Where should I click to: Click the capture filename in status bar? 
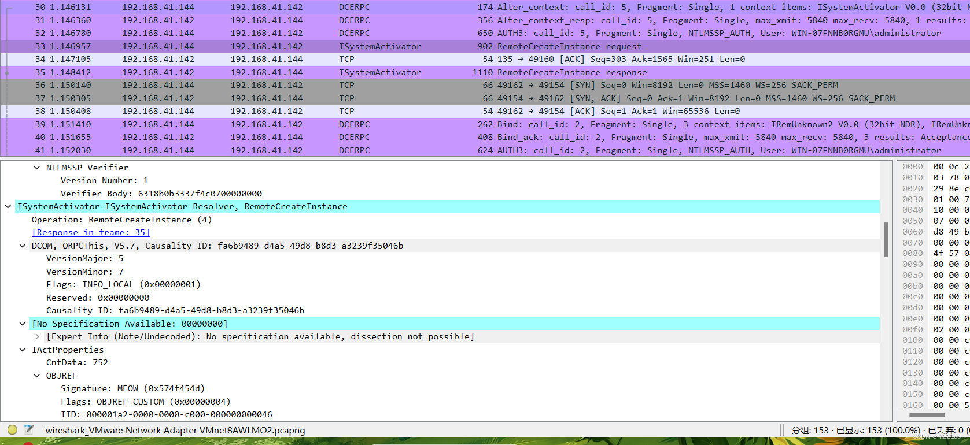click(x=175, y=430)
